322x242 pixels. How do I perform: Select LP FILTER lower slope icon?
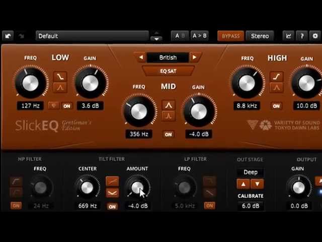pyautogui.click(x=209, y=192)
